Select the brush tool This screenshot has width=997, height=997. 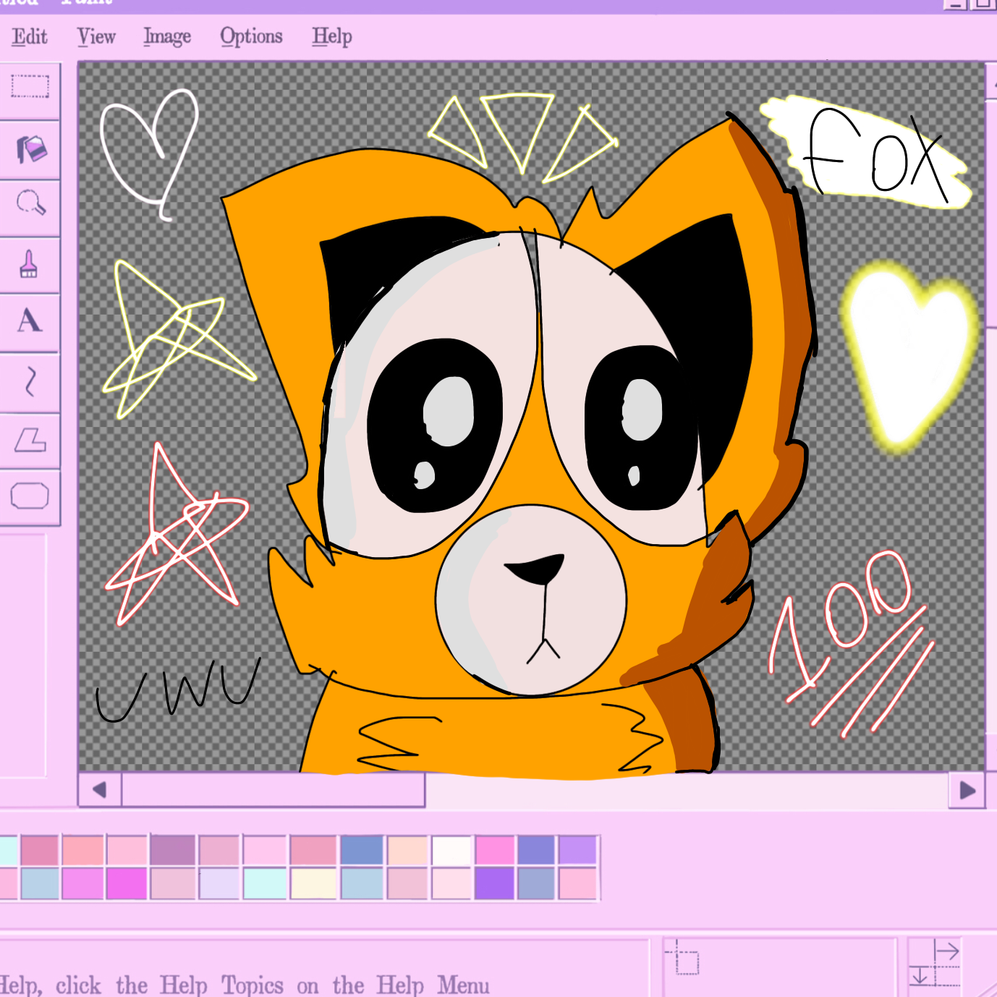point(30,266)
